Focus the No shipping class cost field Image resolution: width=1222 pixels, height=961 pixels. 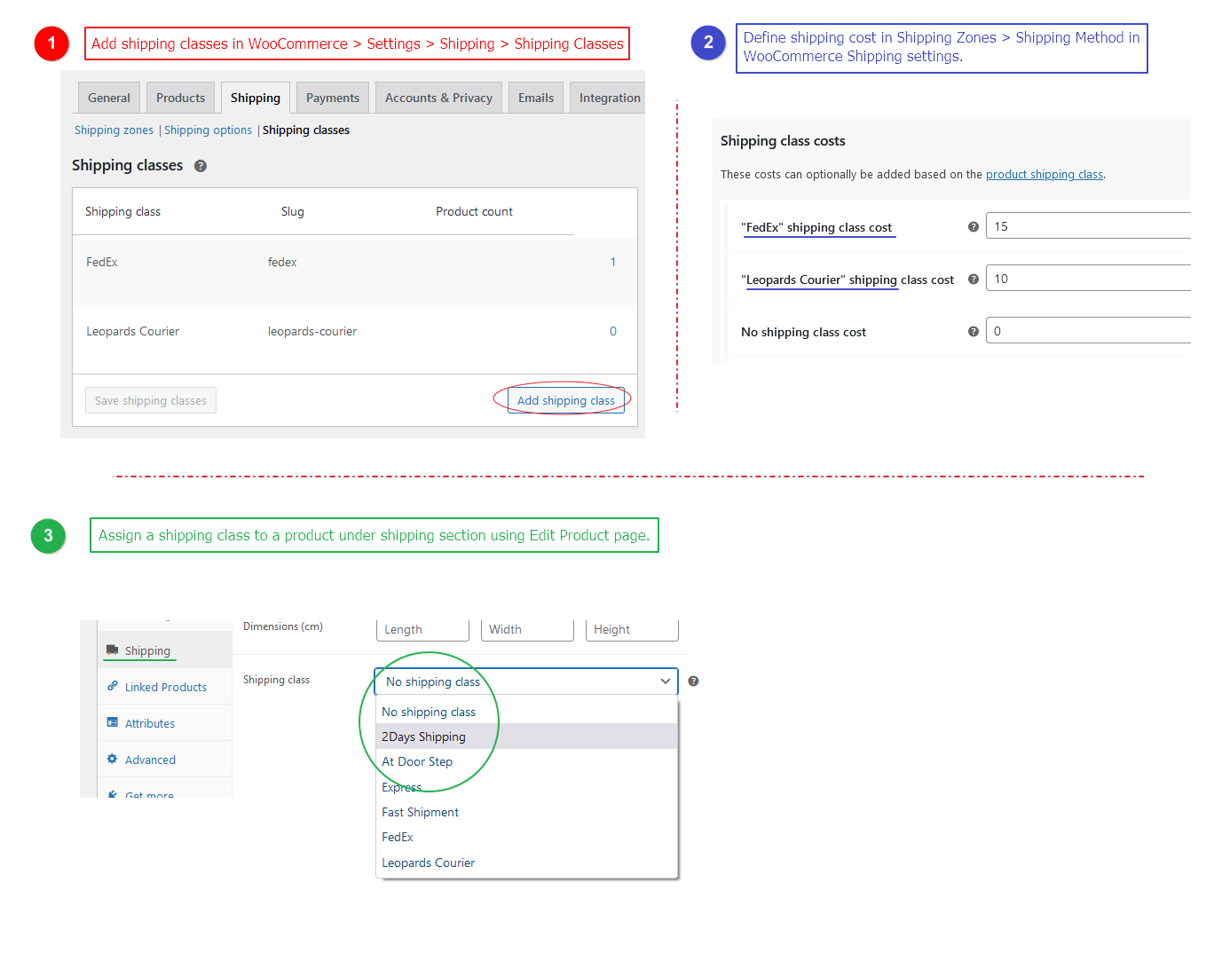coord(1088,331)
